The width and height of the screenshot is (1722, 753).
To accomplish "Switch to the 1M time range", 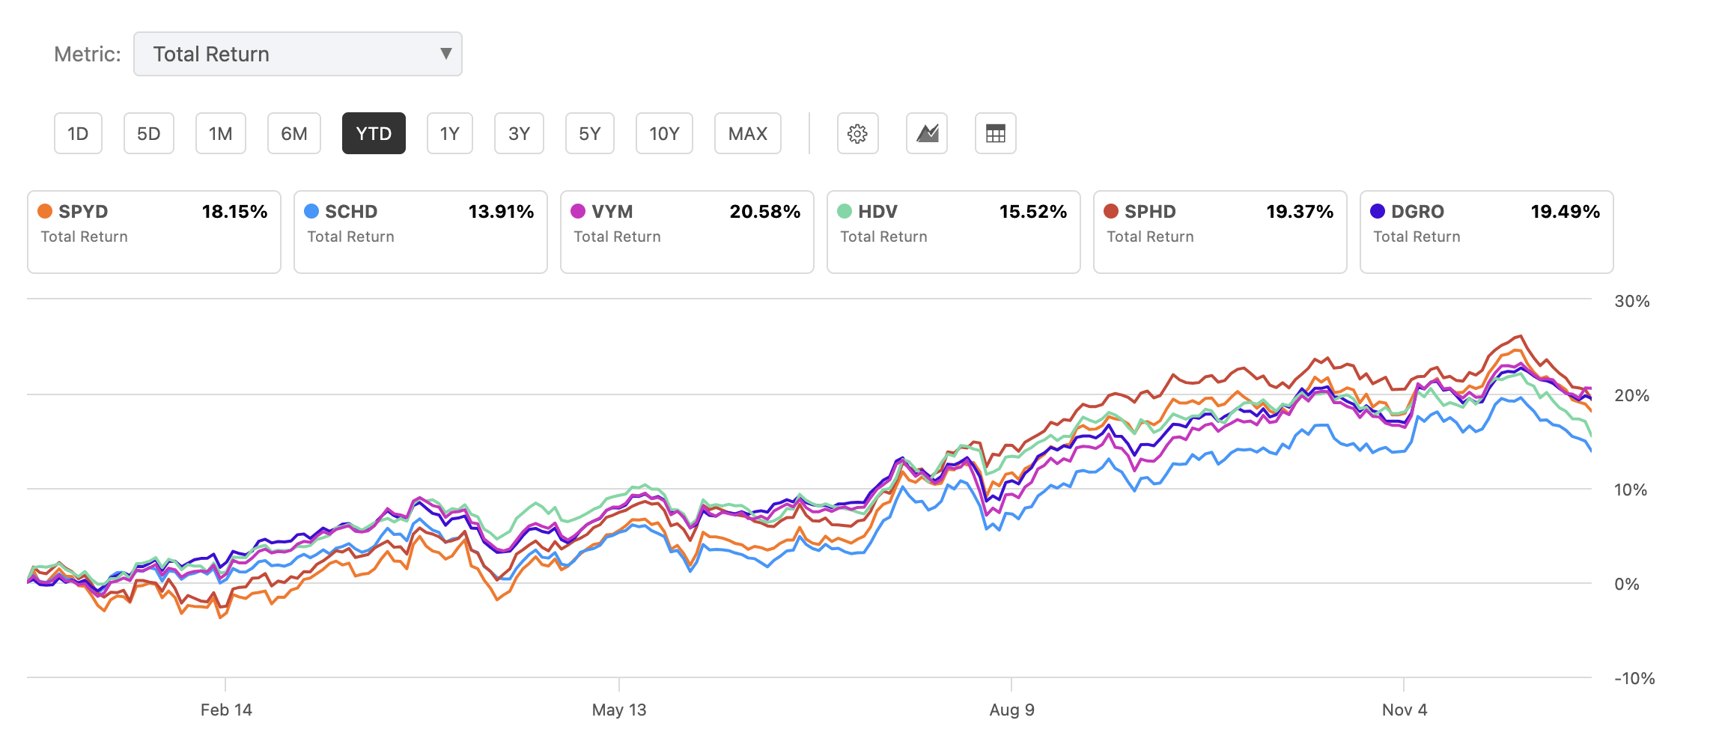I will tap(220, 134).
